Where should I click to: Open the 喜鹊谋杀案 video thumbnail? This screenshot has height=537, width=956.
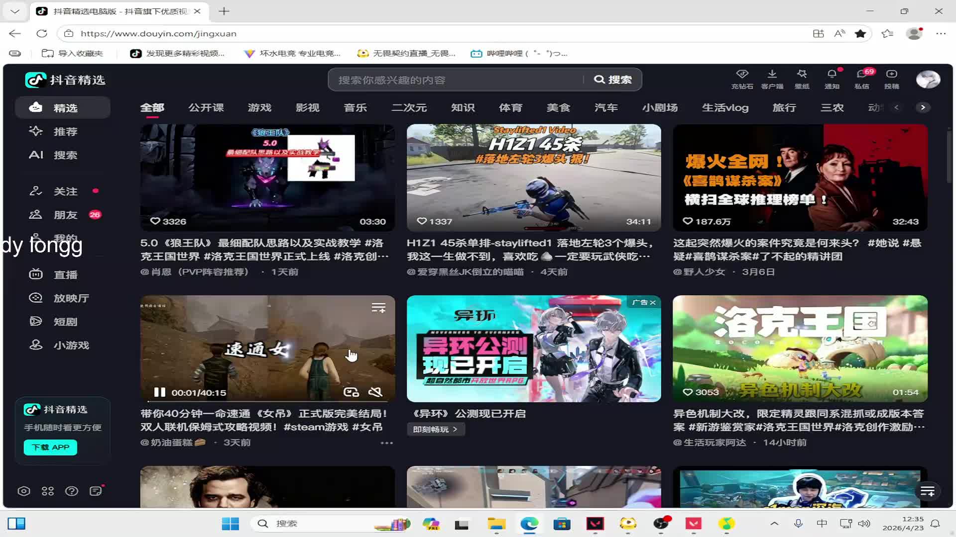click(800, 177)
